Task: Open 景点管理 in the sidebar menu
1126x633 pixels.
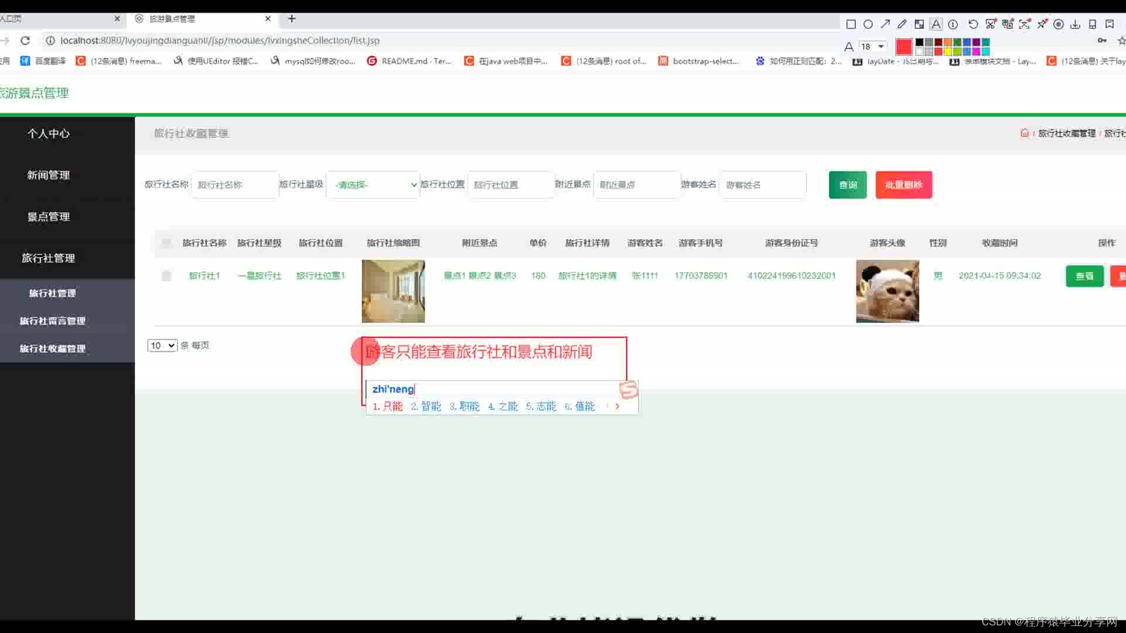Action: click(x=49, y=217)
